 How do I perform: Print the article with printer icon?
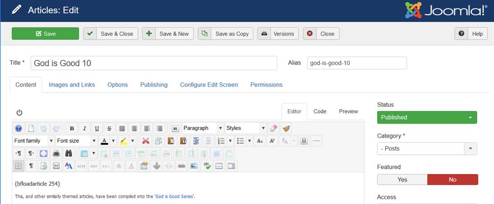(x=56, y=153)
